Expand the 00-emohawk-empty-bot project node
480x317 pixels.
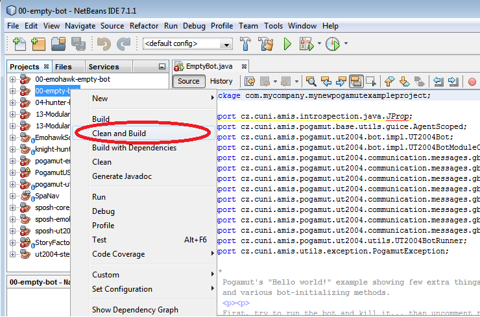(12, 80)
